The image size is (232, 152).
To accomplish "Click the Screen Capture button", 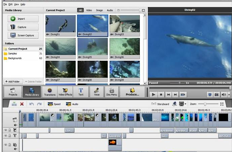I will pos(23,35).
